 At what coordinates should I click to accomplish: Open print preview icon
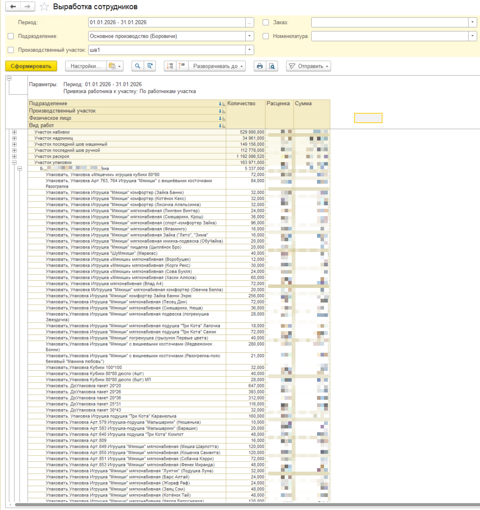pyautogui.click(x=272, y=66)
